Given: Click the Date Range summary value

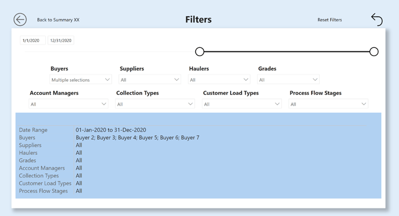Looking at the screenshot, I should pyautogui.click(x=110, y=130).
